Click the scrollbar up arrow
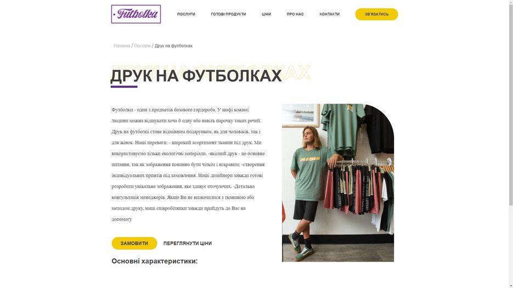Screen dimensions: 513x288 coord(511,2)
